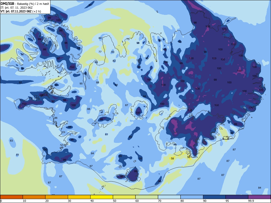
Task: Click the '0' tick label on legend
Action: point(1,201)
